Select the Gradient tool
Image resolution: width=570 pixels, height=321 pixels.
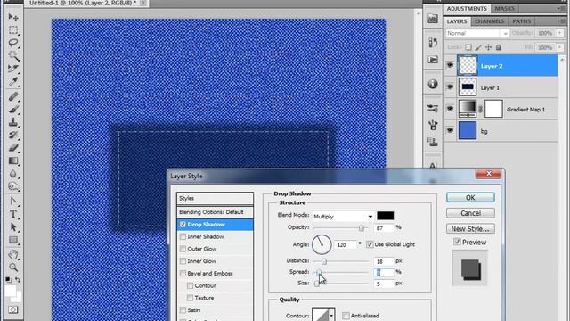[x=13, y=160]
